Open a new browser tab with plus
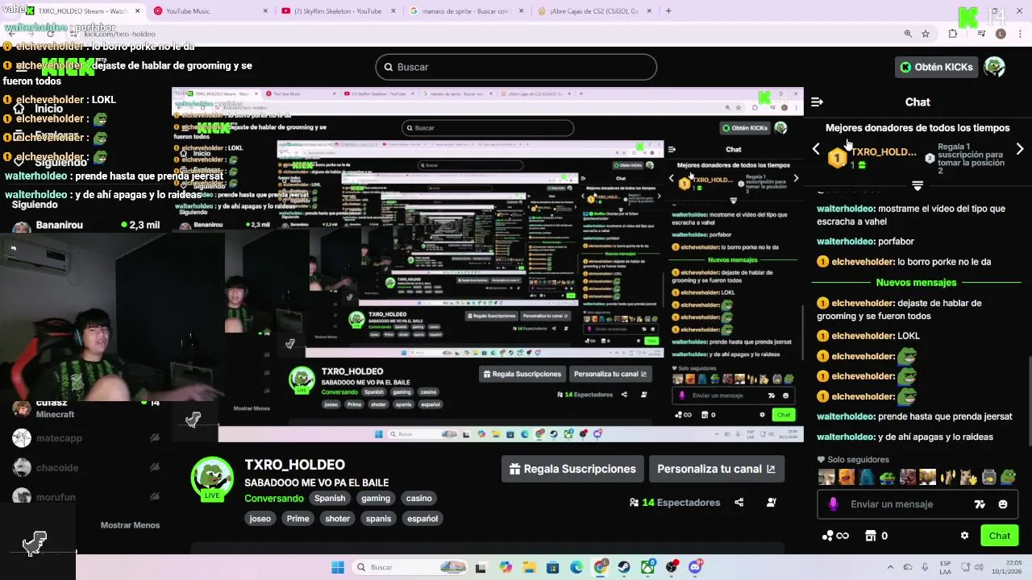This screenshot has width=1032, height=580. [668, 11]
